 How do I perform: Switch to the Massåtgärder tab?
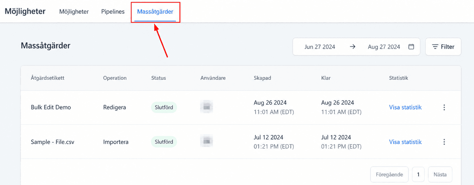point(155,12)
